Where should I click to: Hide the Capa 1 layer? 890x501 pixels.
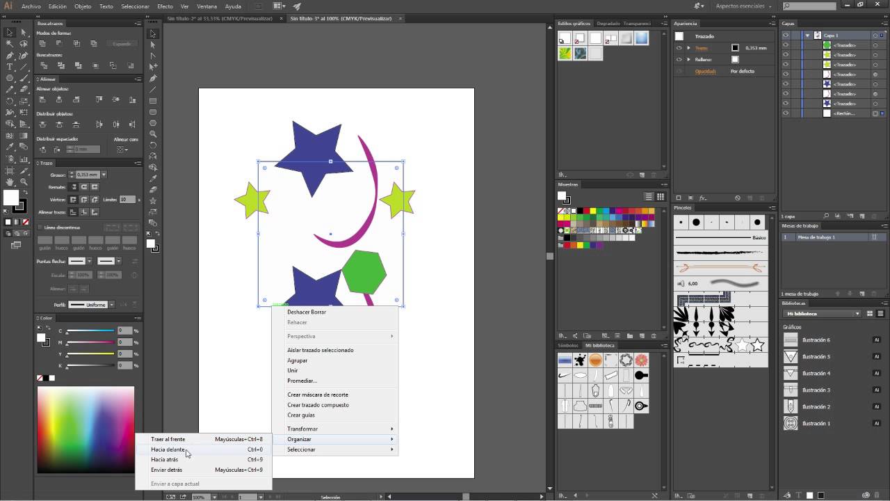(x=786, y=35)
